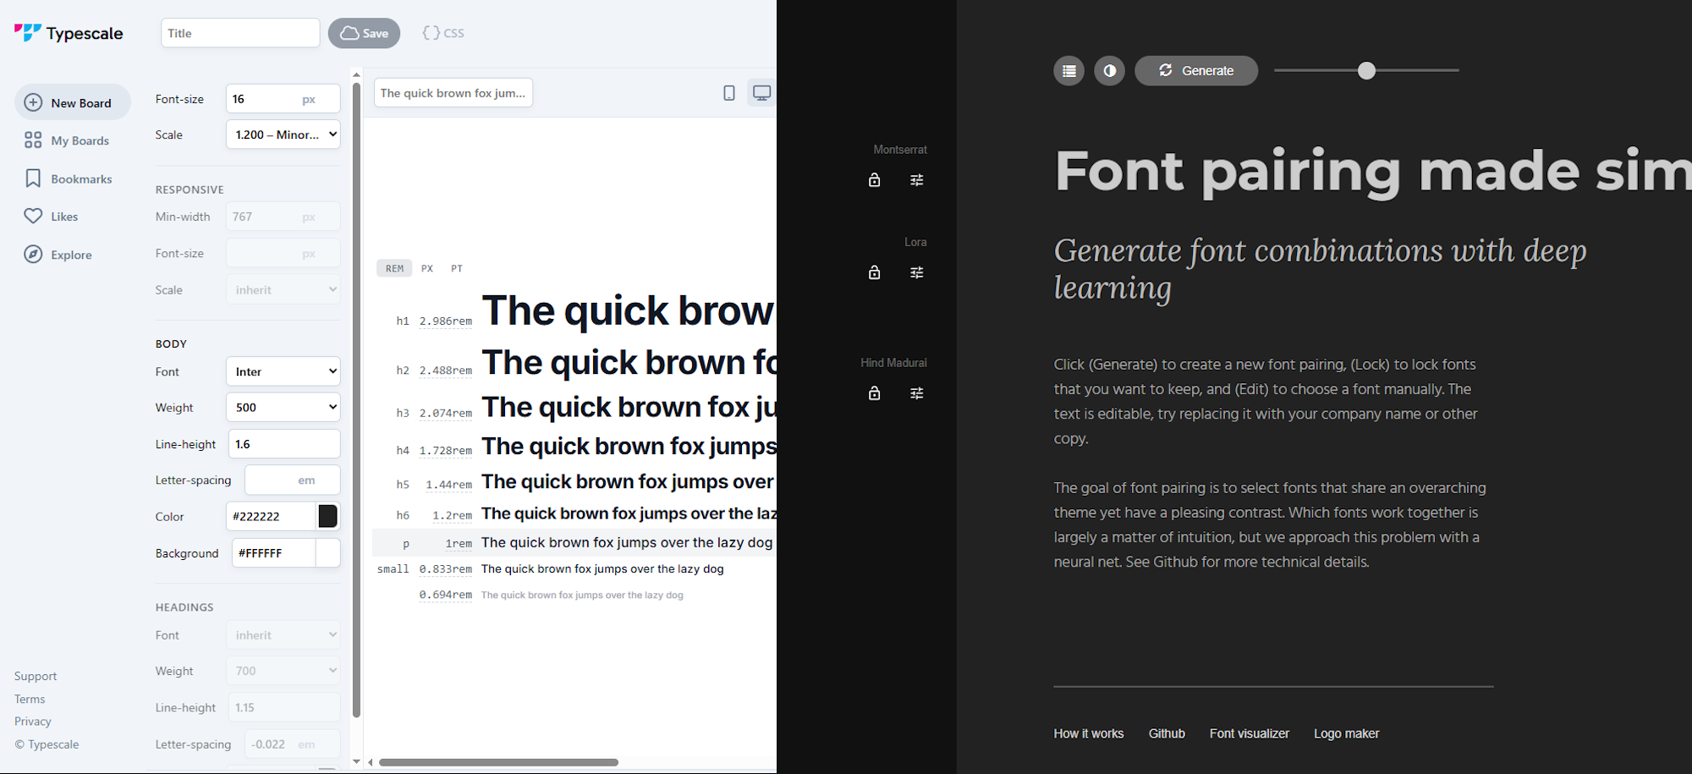Select the REM units tab
The image size is (1692, 774).
coord(394,268)
